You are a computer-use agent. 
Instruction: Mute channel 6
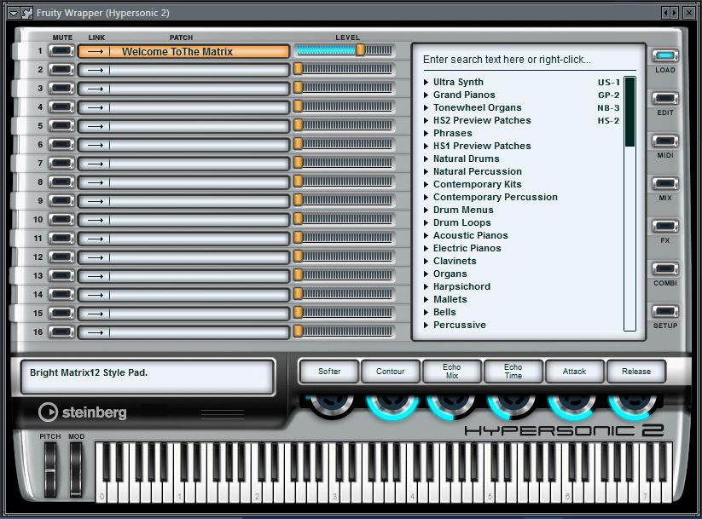point(61,145)
